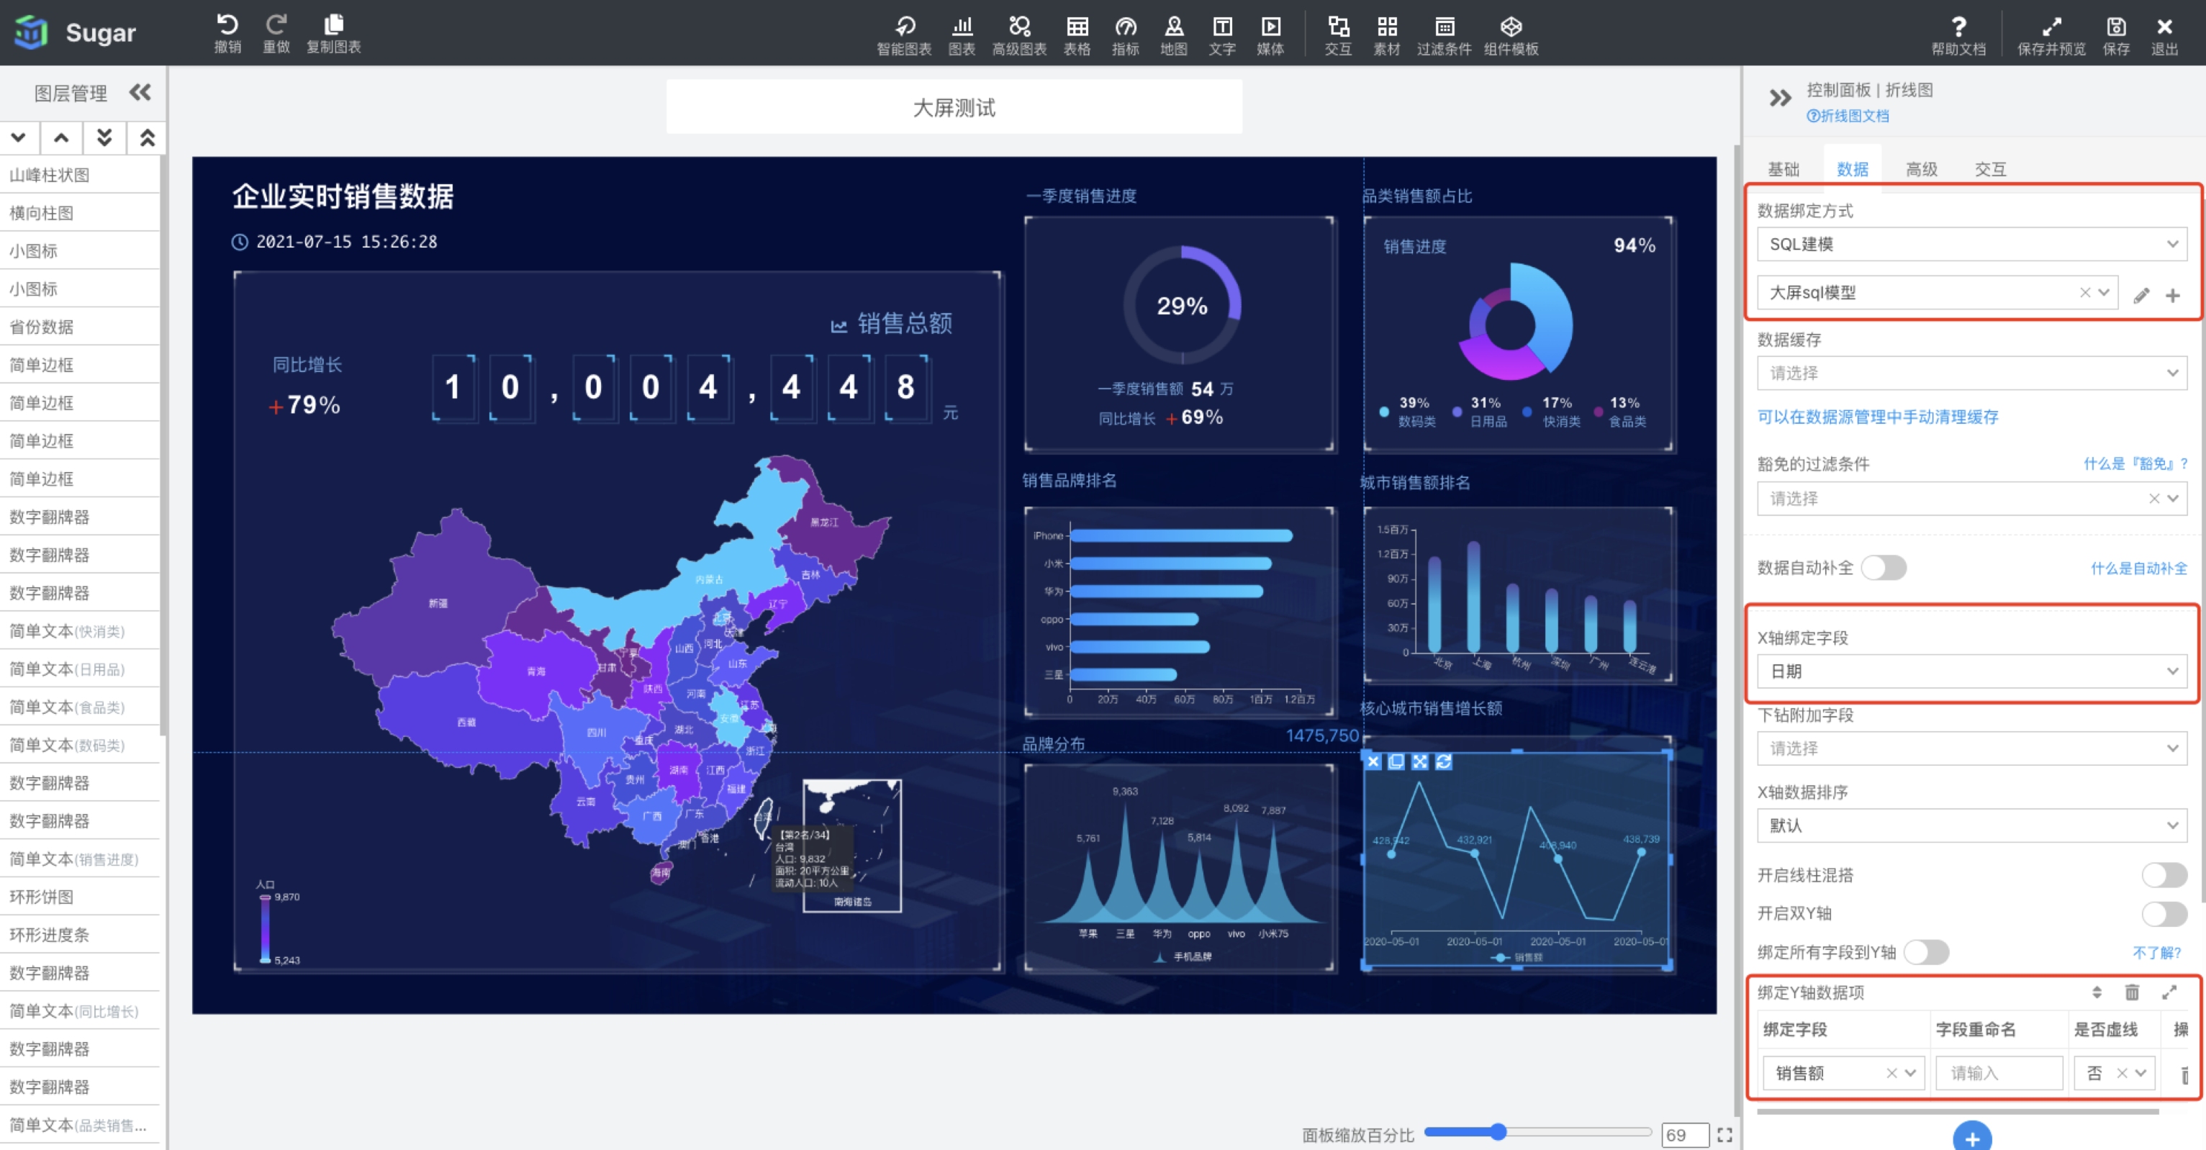This screenshot has height=1150, width=2206.
Task: Open the 地图 map component menu
Action: [1173, 27]
